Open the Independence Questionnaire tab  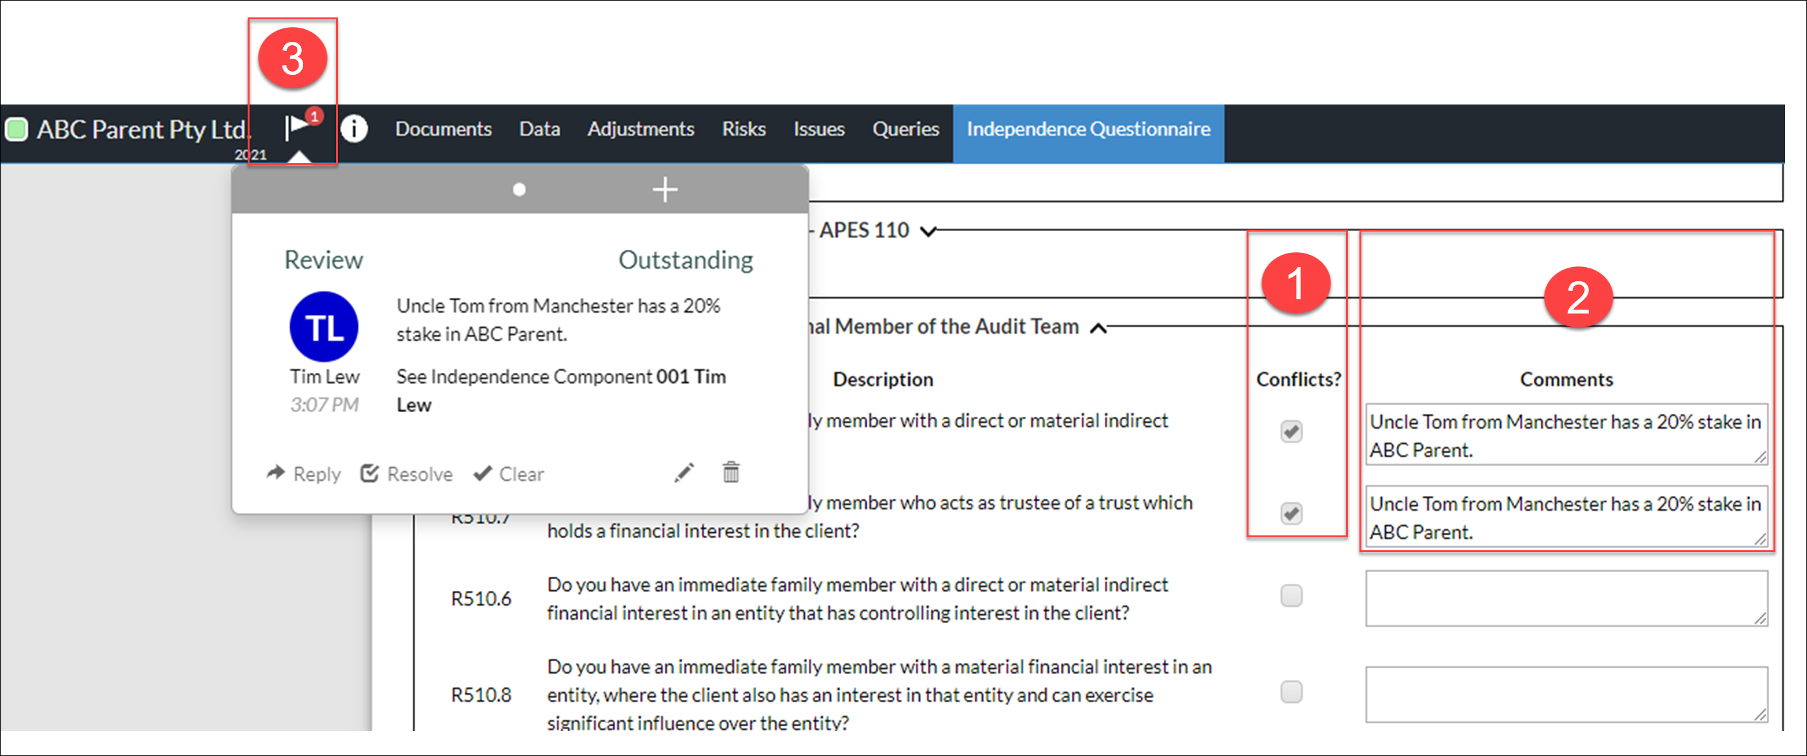(1088, 129)
